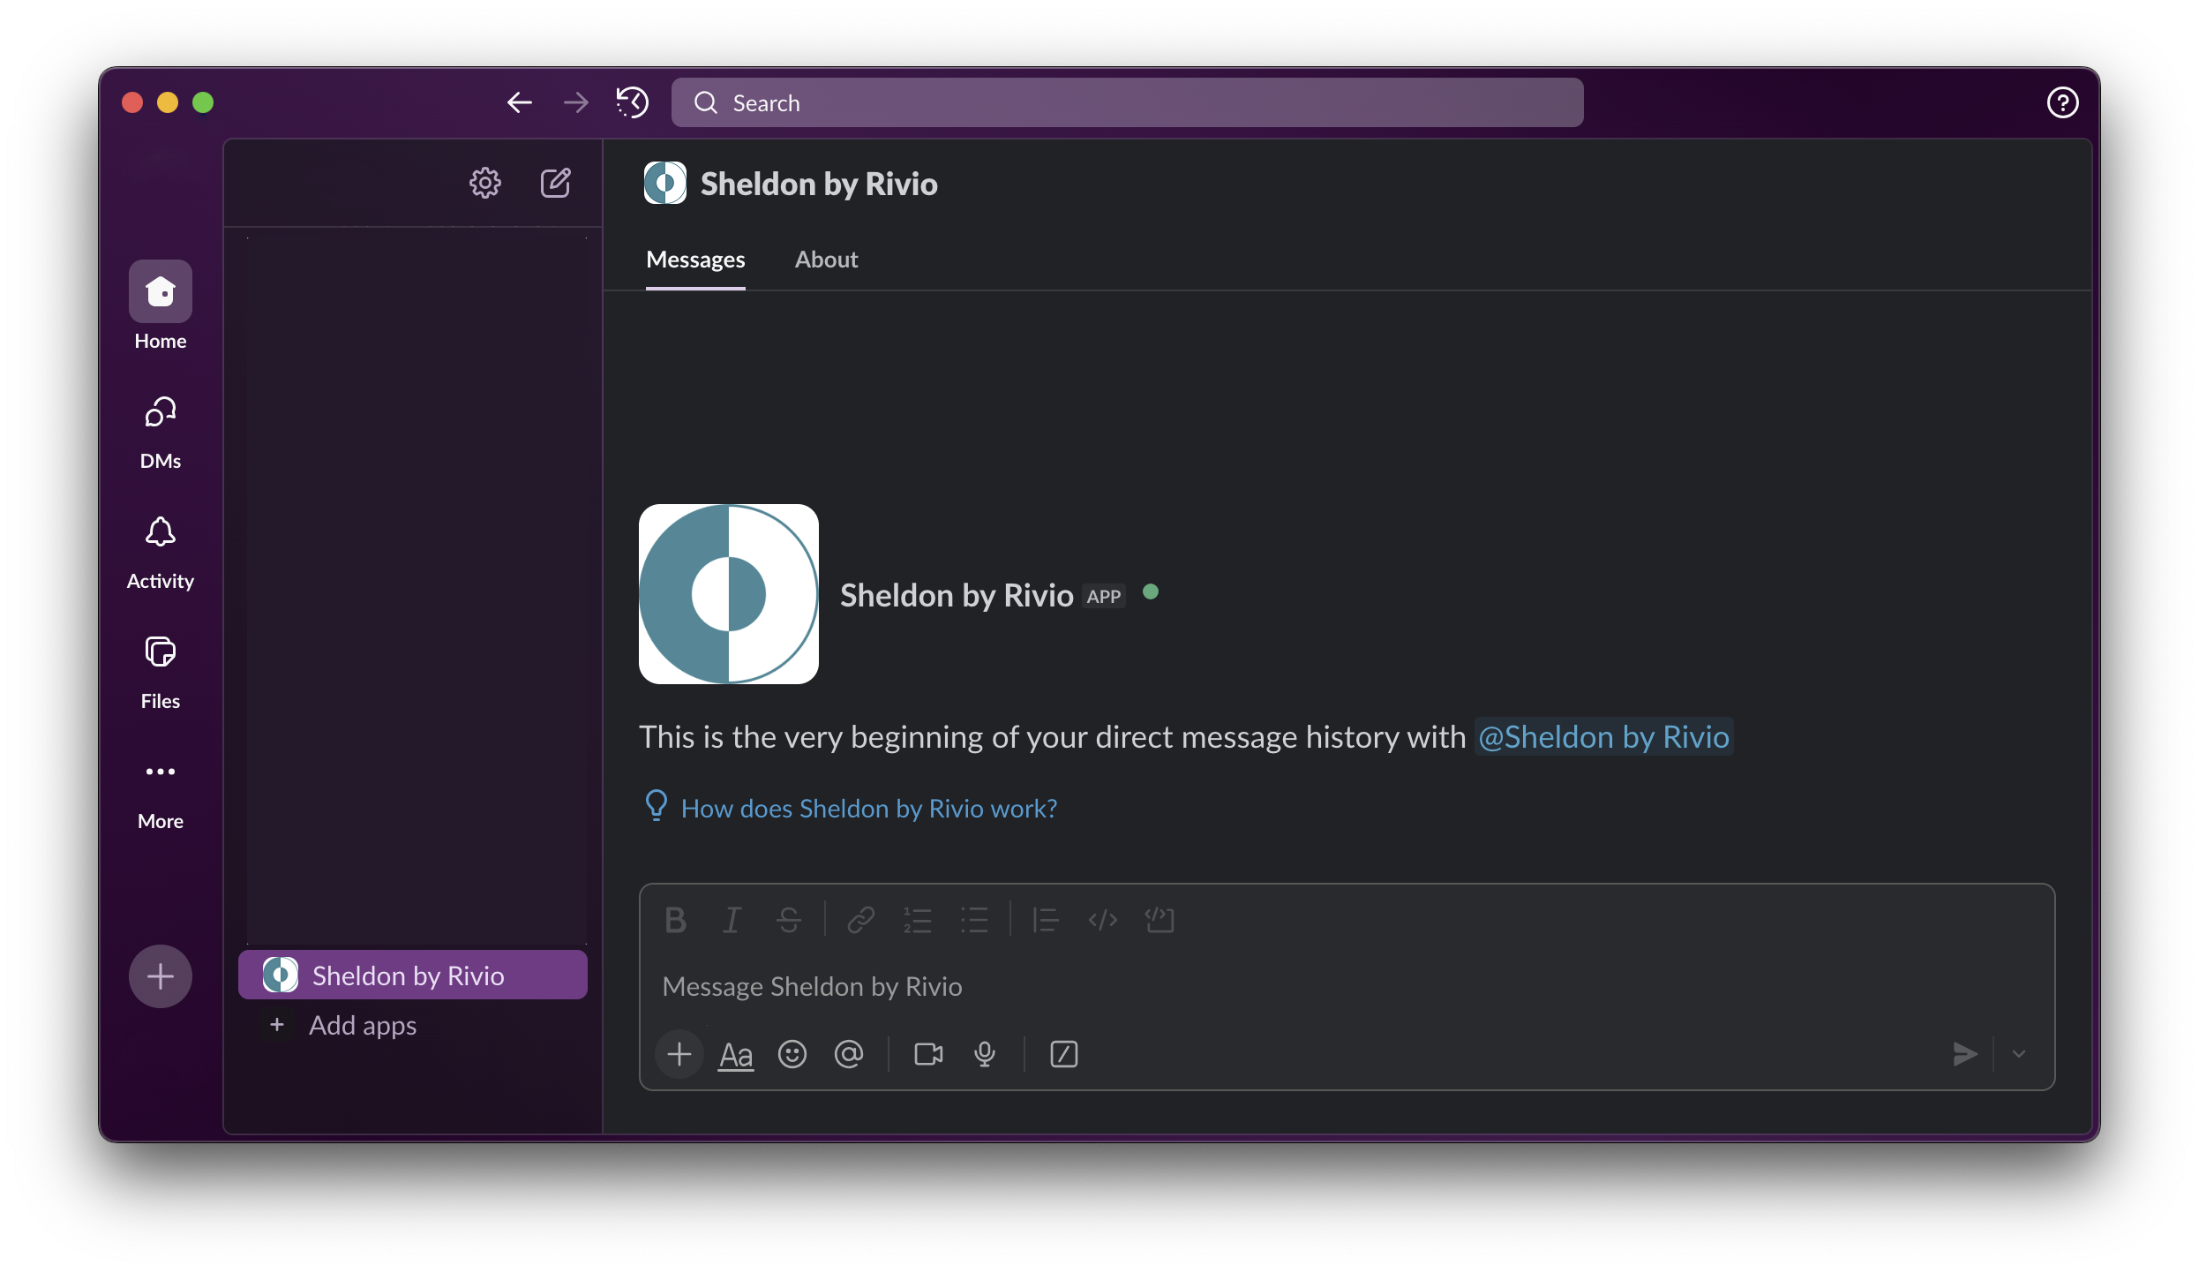Record an audio clip with microphone

985,1054
